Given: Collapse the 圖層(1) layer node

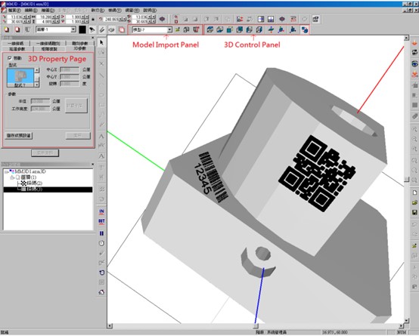Looking at the screenshot, I should tap(12, 177).
